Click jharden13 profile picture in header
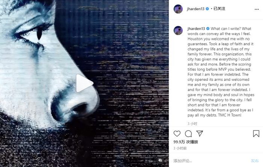 coord(178,9)
